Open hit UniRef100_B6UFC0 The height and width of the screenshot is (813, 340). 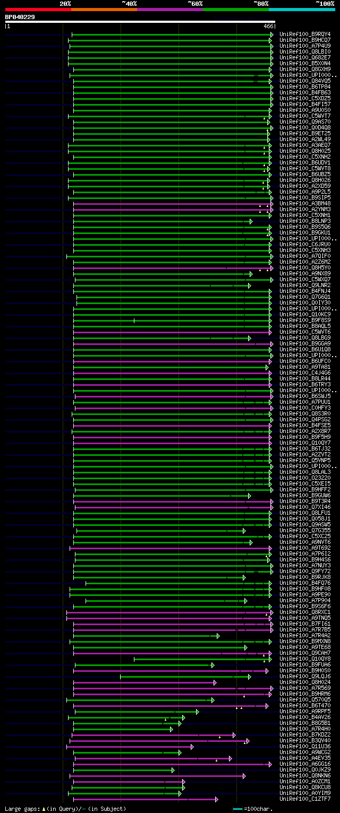coord(305,361)
